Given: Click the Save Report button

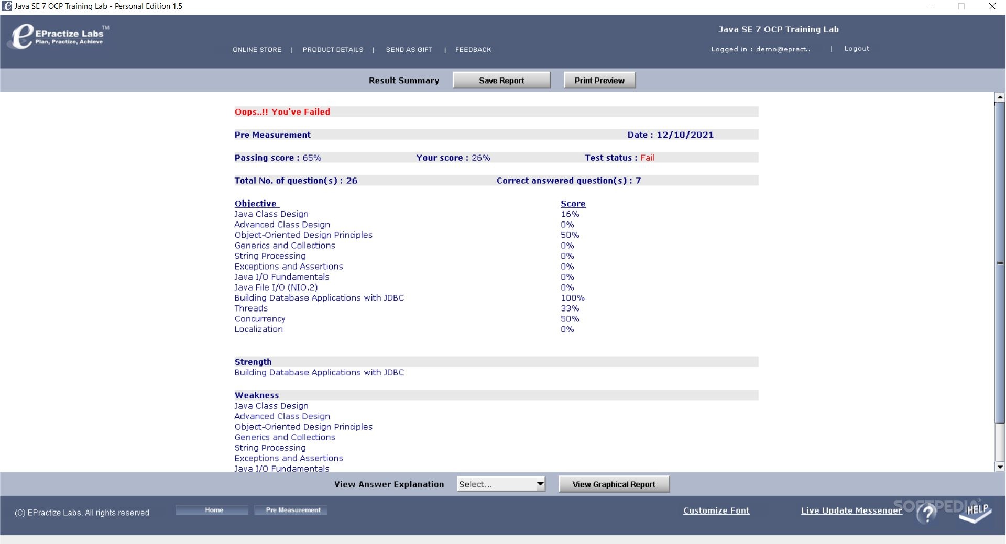Looking at the screenshot, I should [x=501, y=80].
